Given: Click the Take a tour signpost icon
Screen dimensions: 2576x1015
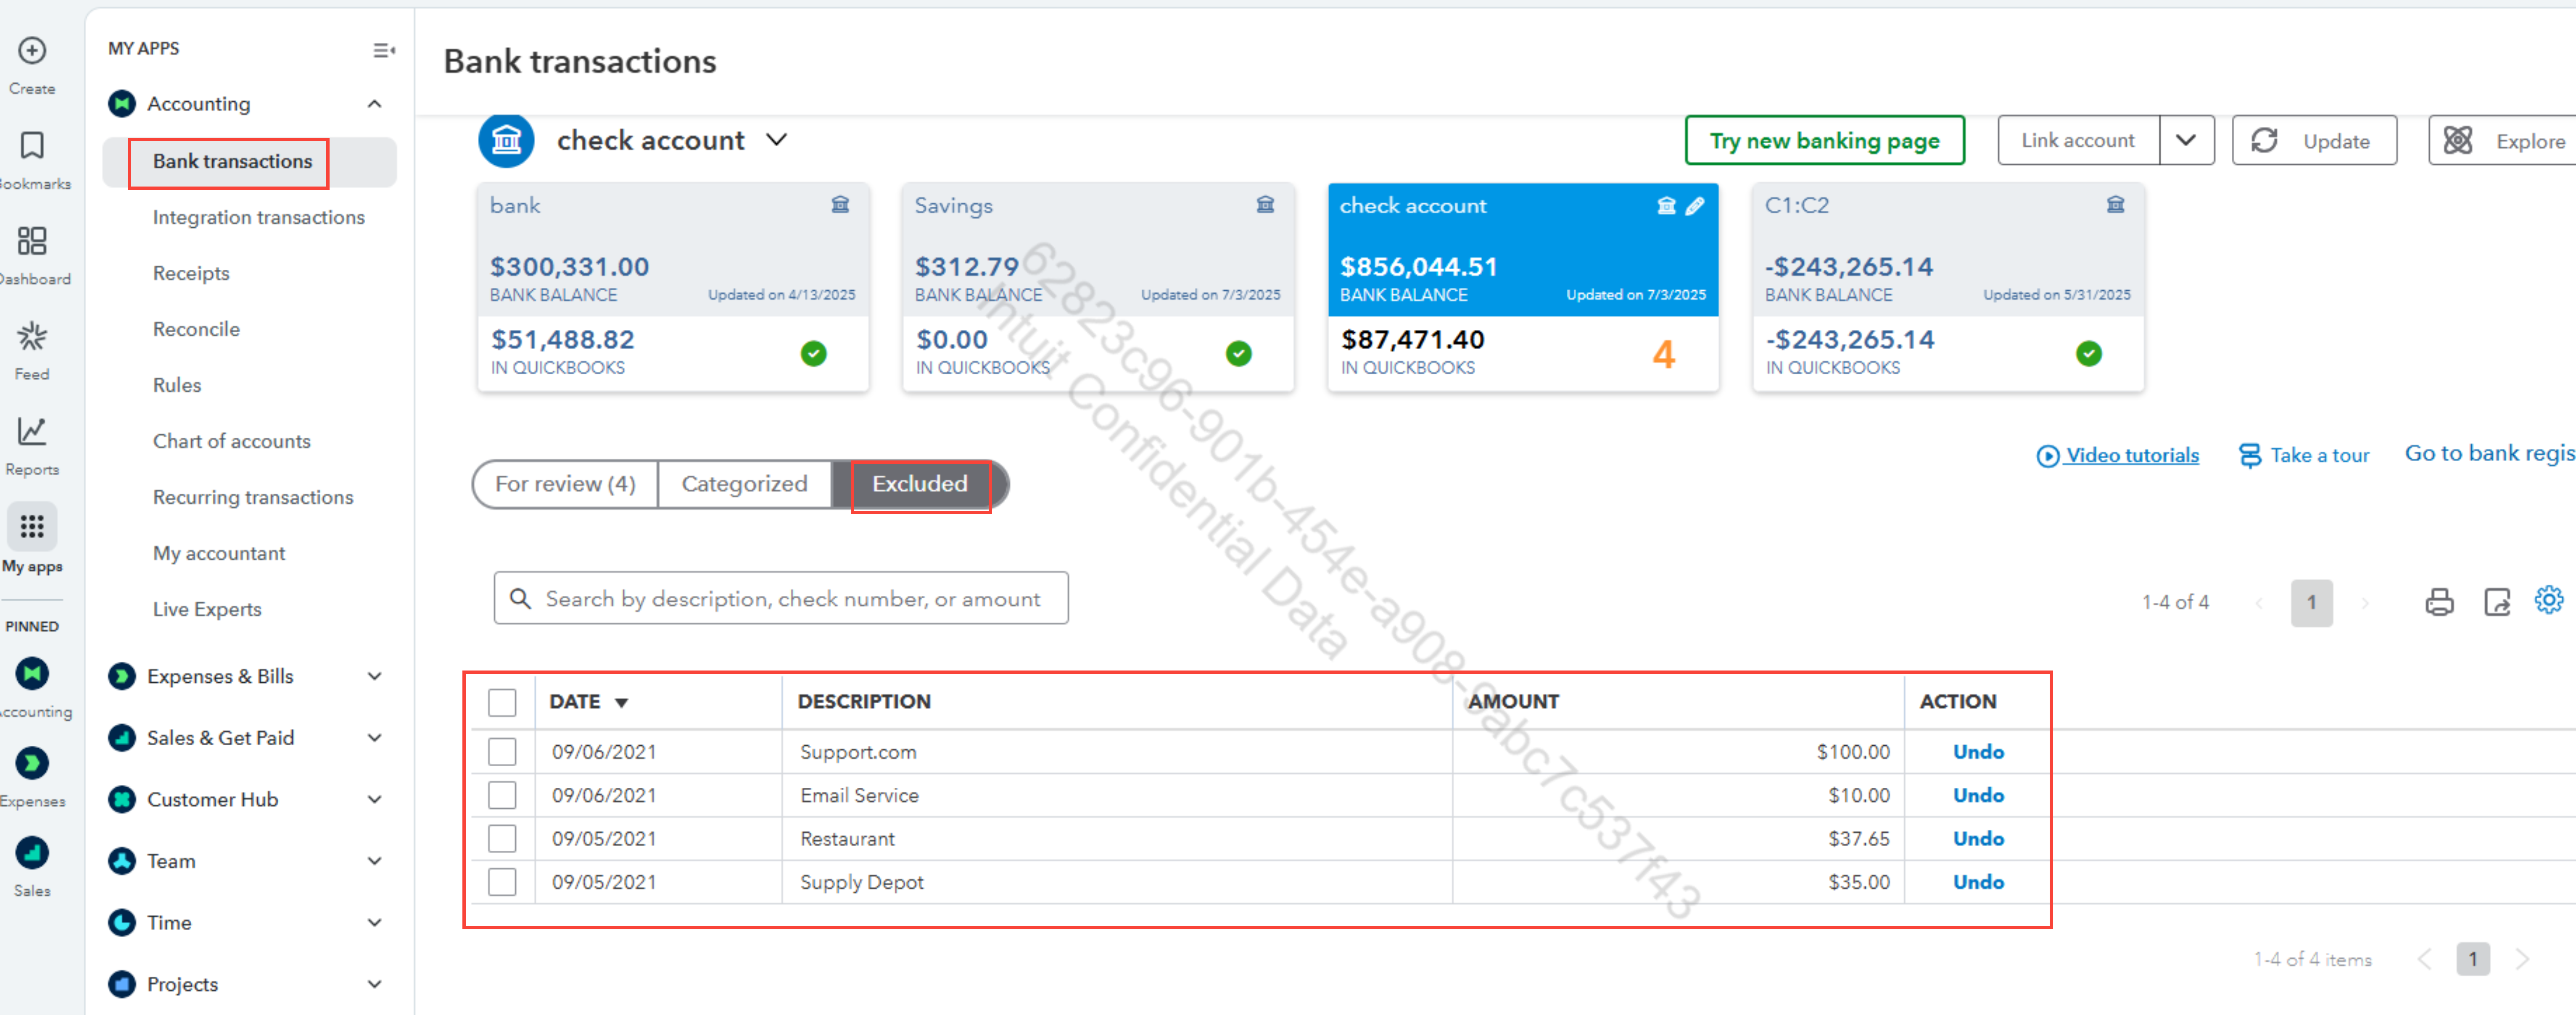Looking at the screenshot, I should click(x=2249, y=455).
